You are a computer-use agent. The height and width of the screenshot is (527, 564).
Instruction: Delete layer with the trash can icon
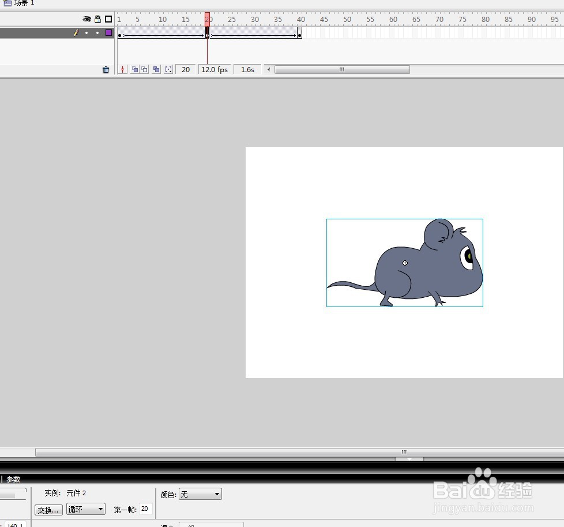click(106, 69)
